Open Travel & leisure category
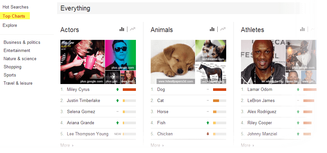 (x=18, y=83)
